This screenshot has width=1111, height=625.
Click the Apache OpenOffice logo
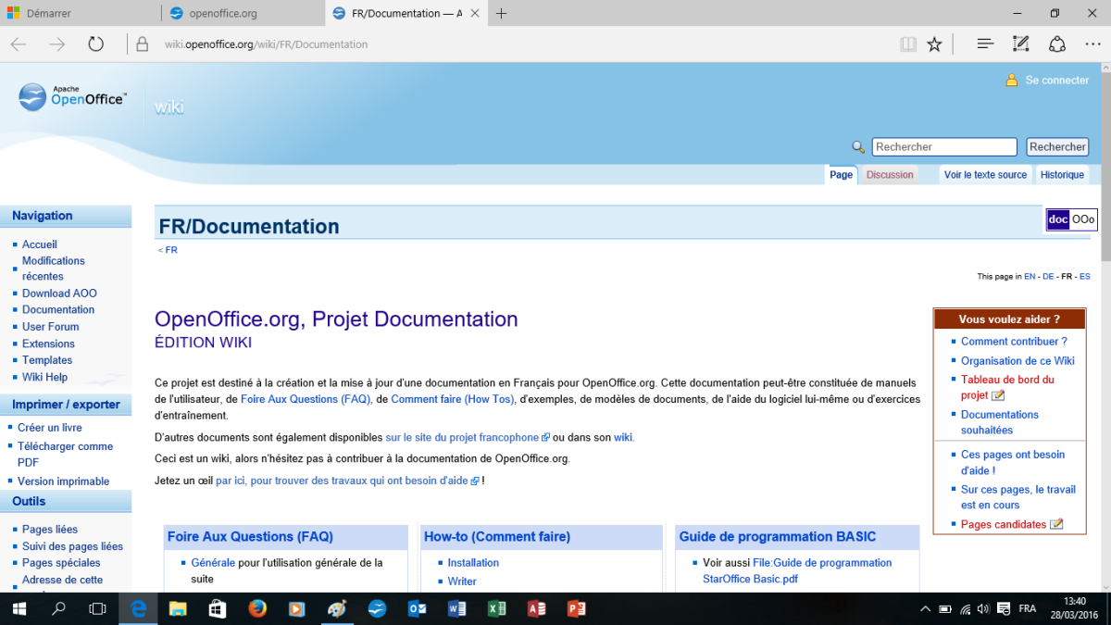[x=73, y=95]
